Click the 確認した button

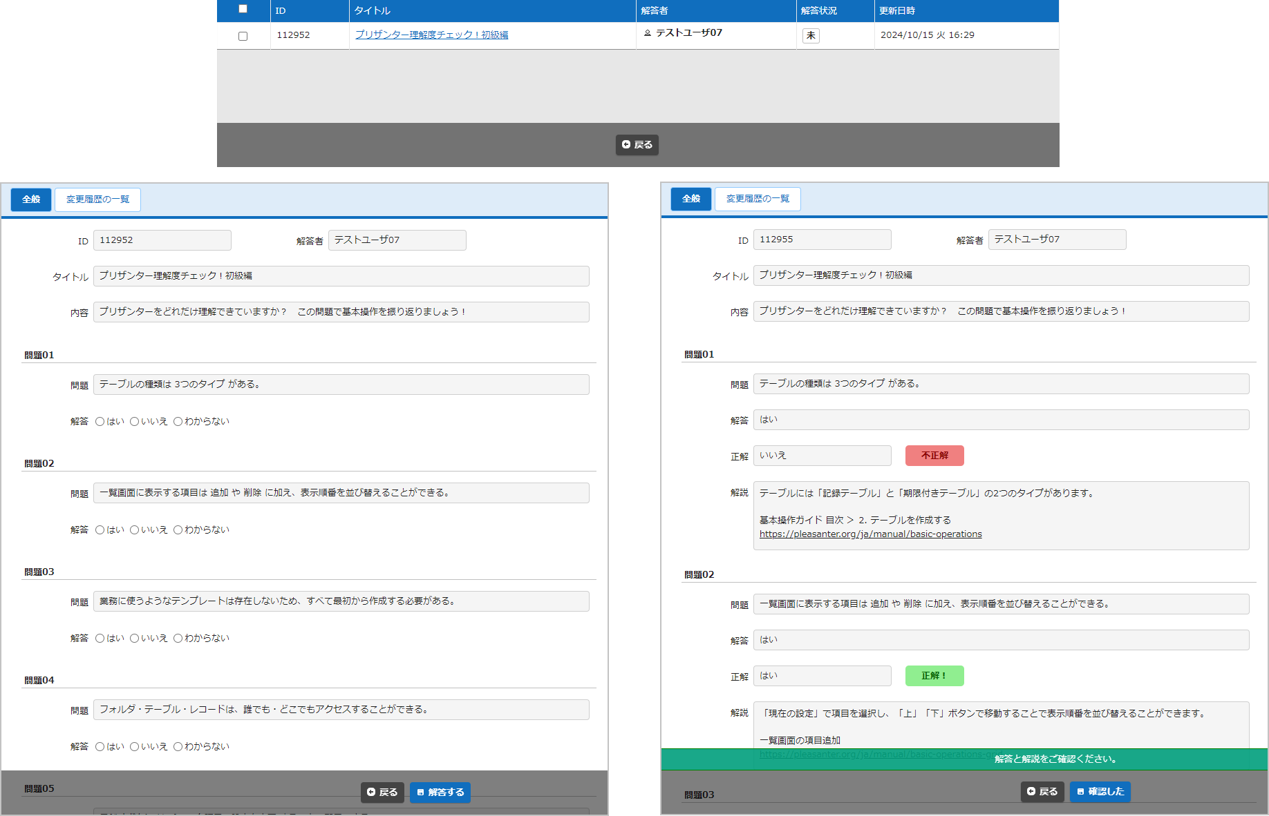click(x=1100, y=792)
